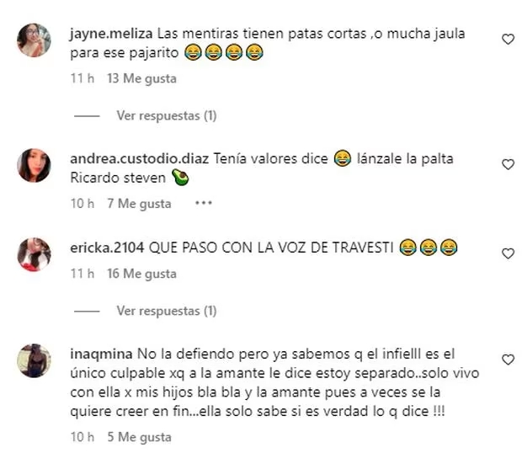The image size is (522, 469).
Task: Expand replies under jayne.meliza's comment
Action: [167, 116]
